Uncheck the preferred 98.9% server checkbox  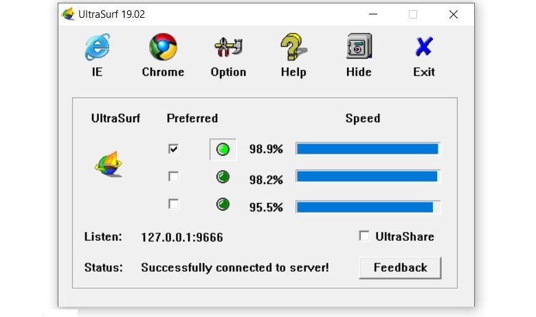(174, 149)
